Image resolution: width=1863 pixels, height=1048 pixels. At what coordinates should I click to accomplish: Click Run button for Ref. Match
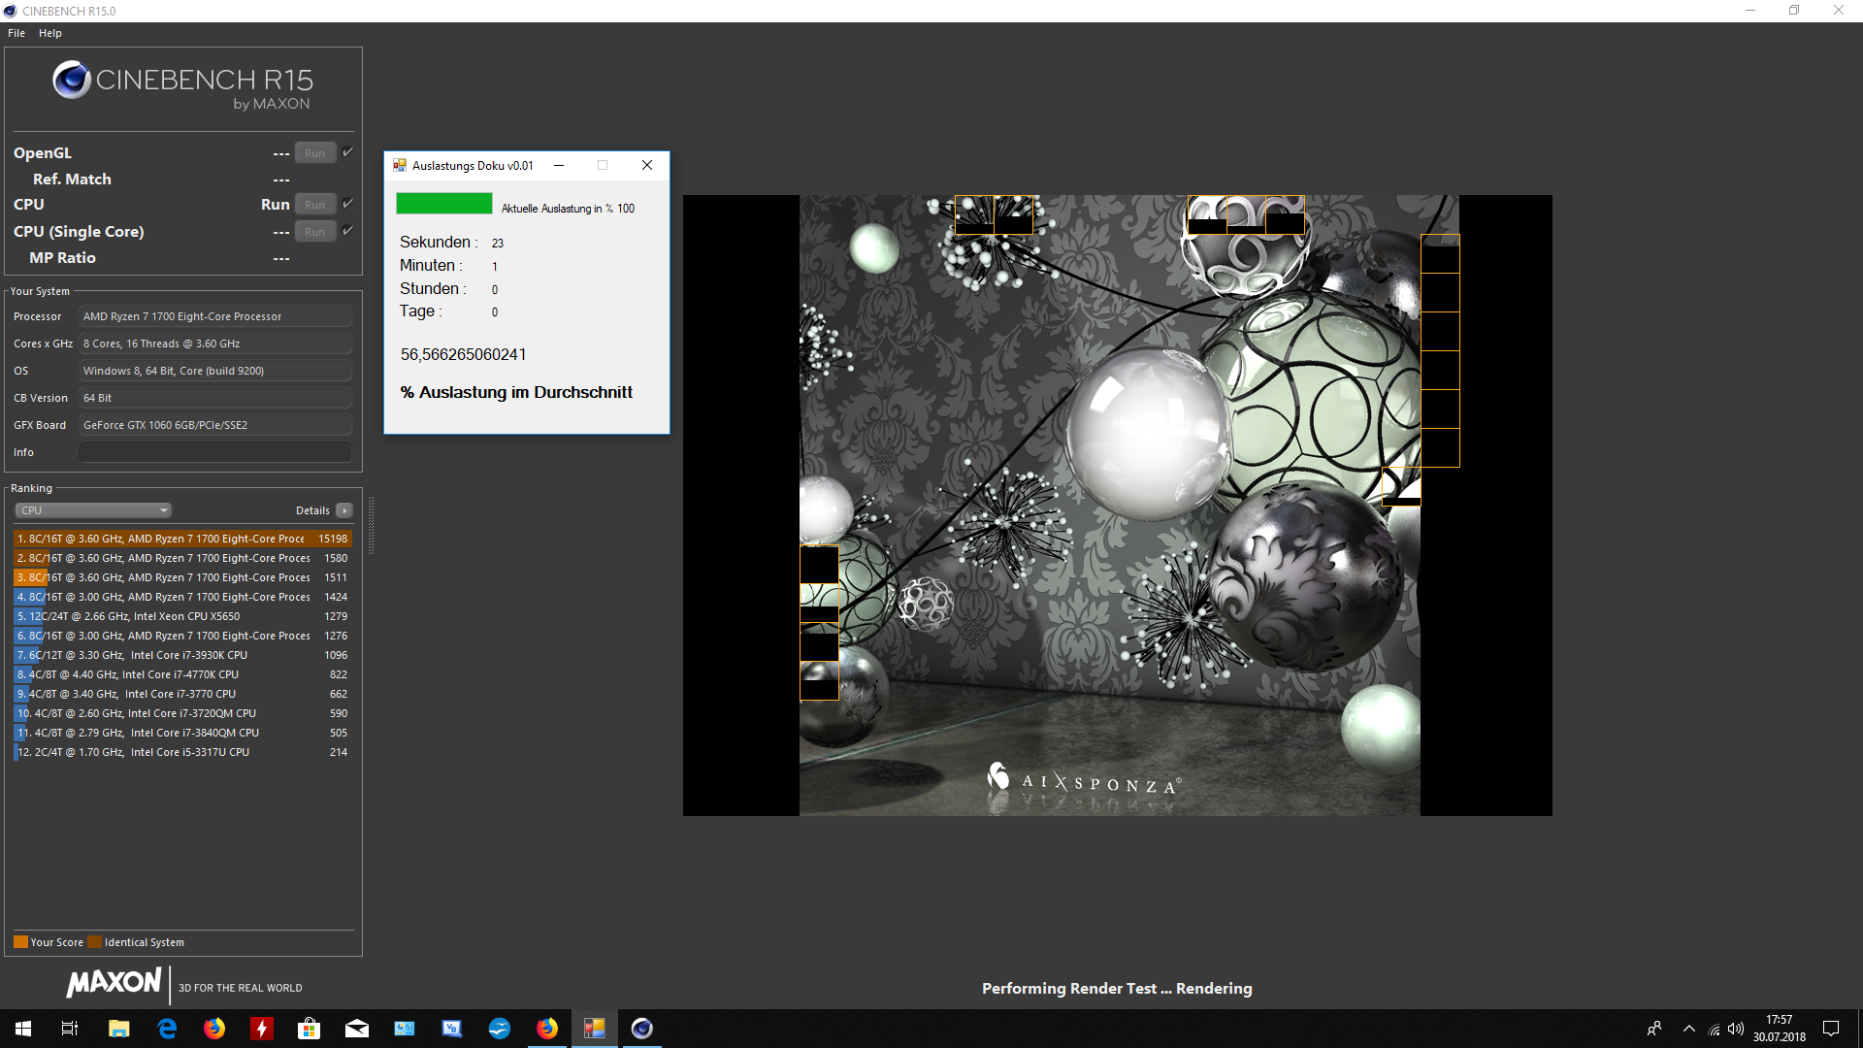314,180
